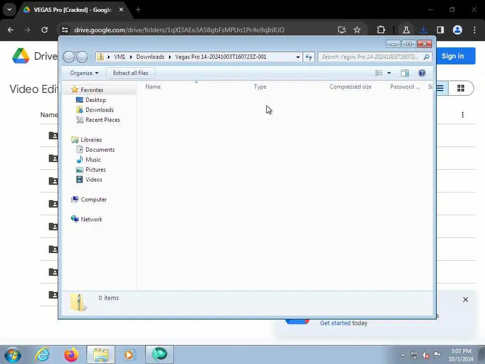This screenshot has height=364, width=485.
Task: Reload the Chrome page
Action: pyautogui.click(x=45, y=30)
